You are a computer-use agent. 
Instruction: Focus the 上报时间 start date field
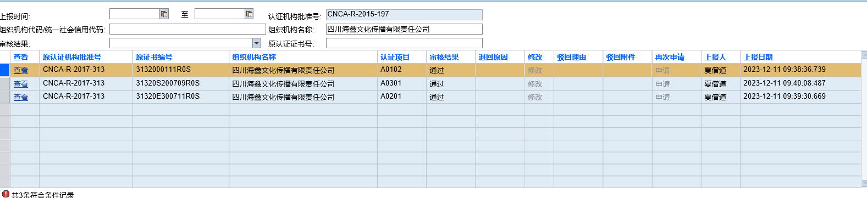tap(135, 14)
